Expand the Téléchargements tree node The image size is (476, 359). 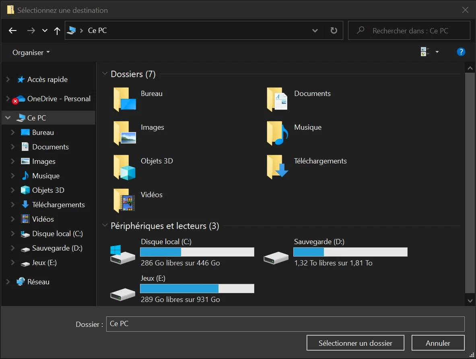pyautogui.click(x=13, y=204)
